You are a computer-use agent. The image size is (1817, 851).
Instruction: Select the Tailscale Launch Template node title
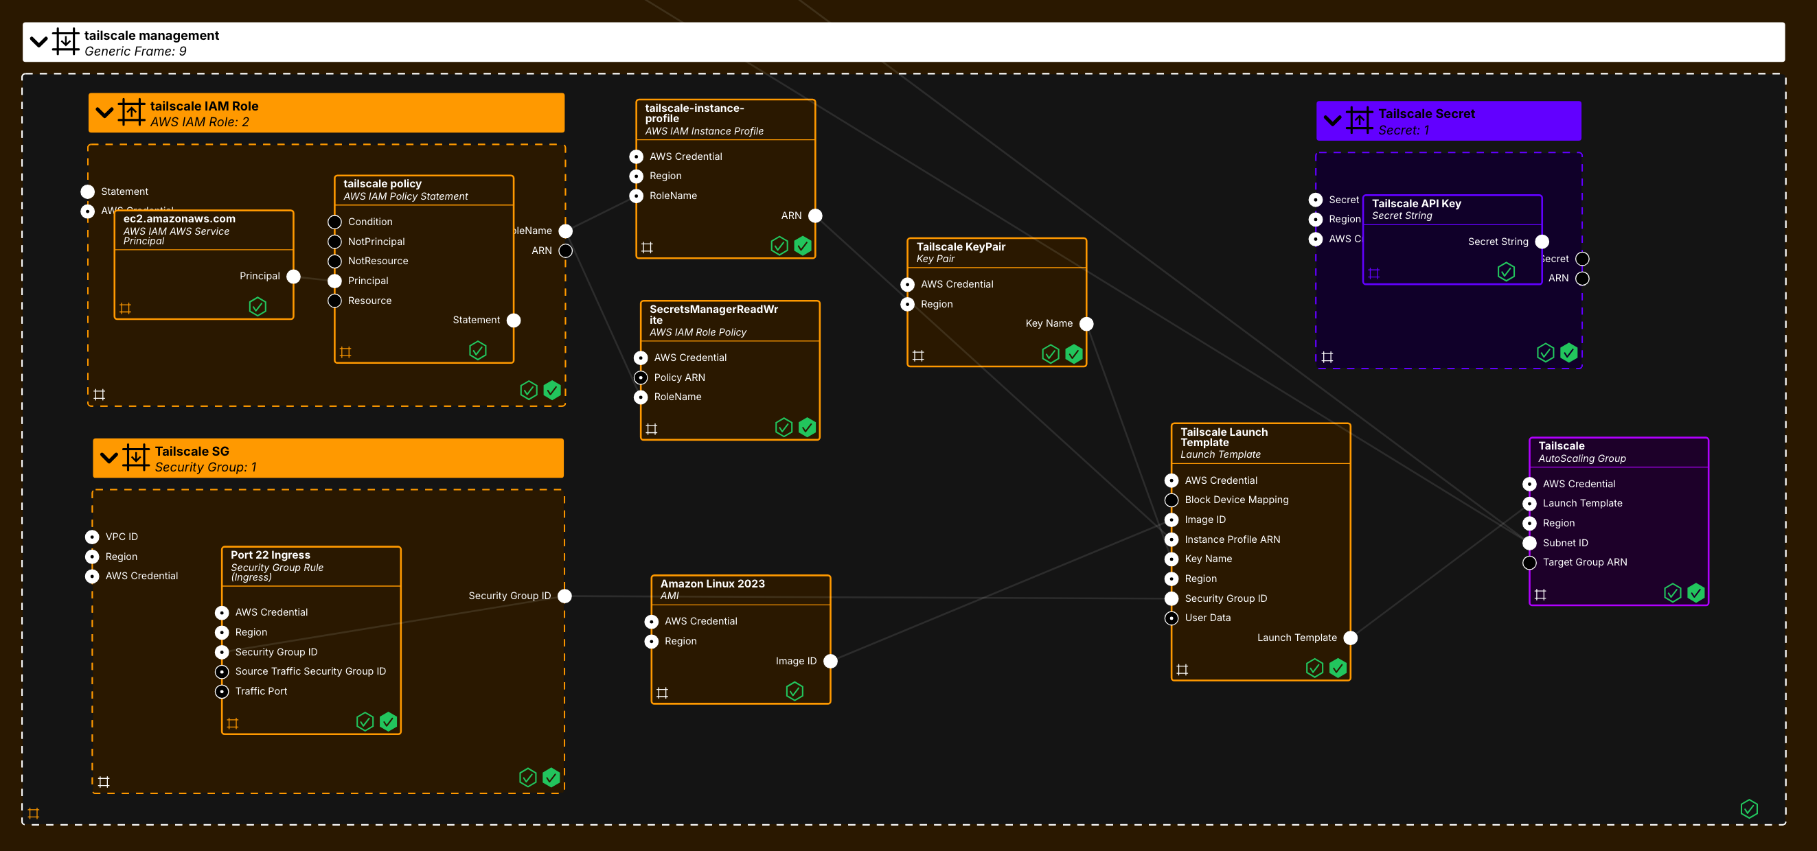1224,437
